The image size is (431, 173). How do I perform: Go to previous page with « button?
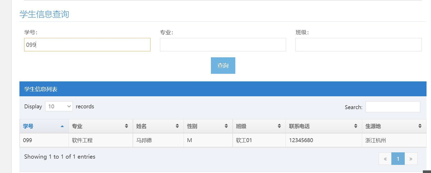click(385, 159)
